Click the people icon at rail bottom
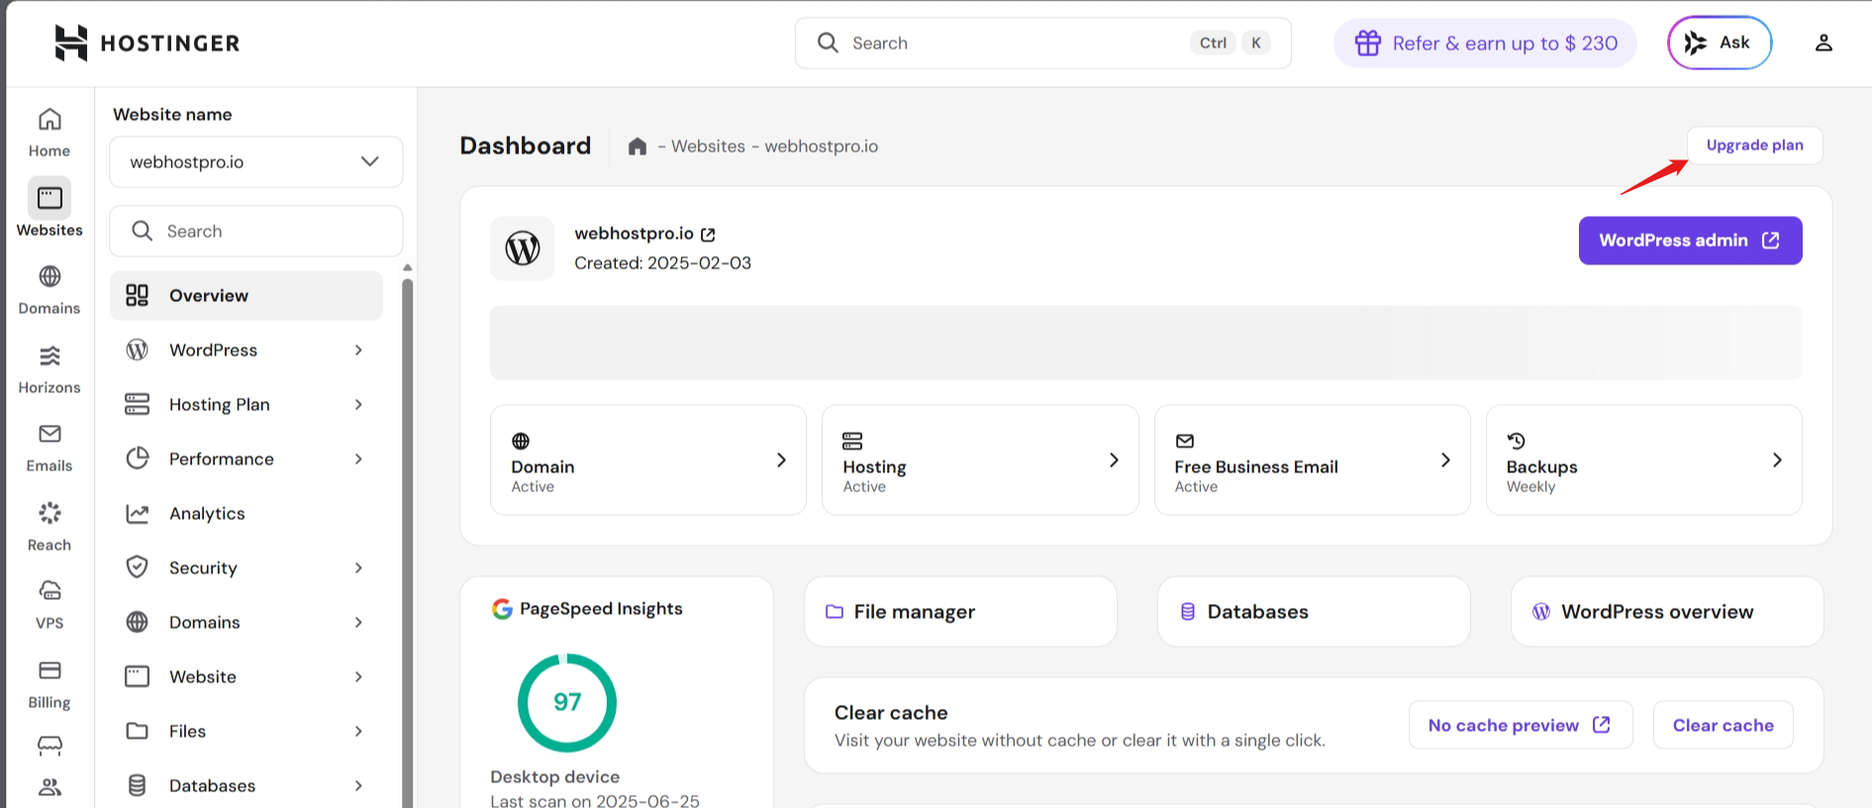 click(49, 787)
